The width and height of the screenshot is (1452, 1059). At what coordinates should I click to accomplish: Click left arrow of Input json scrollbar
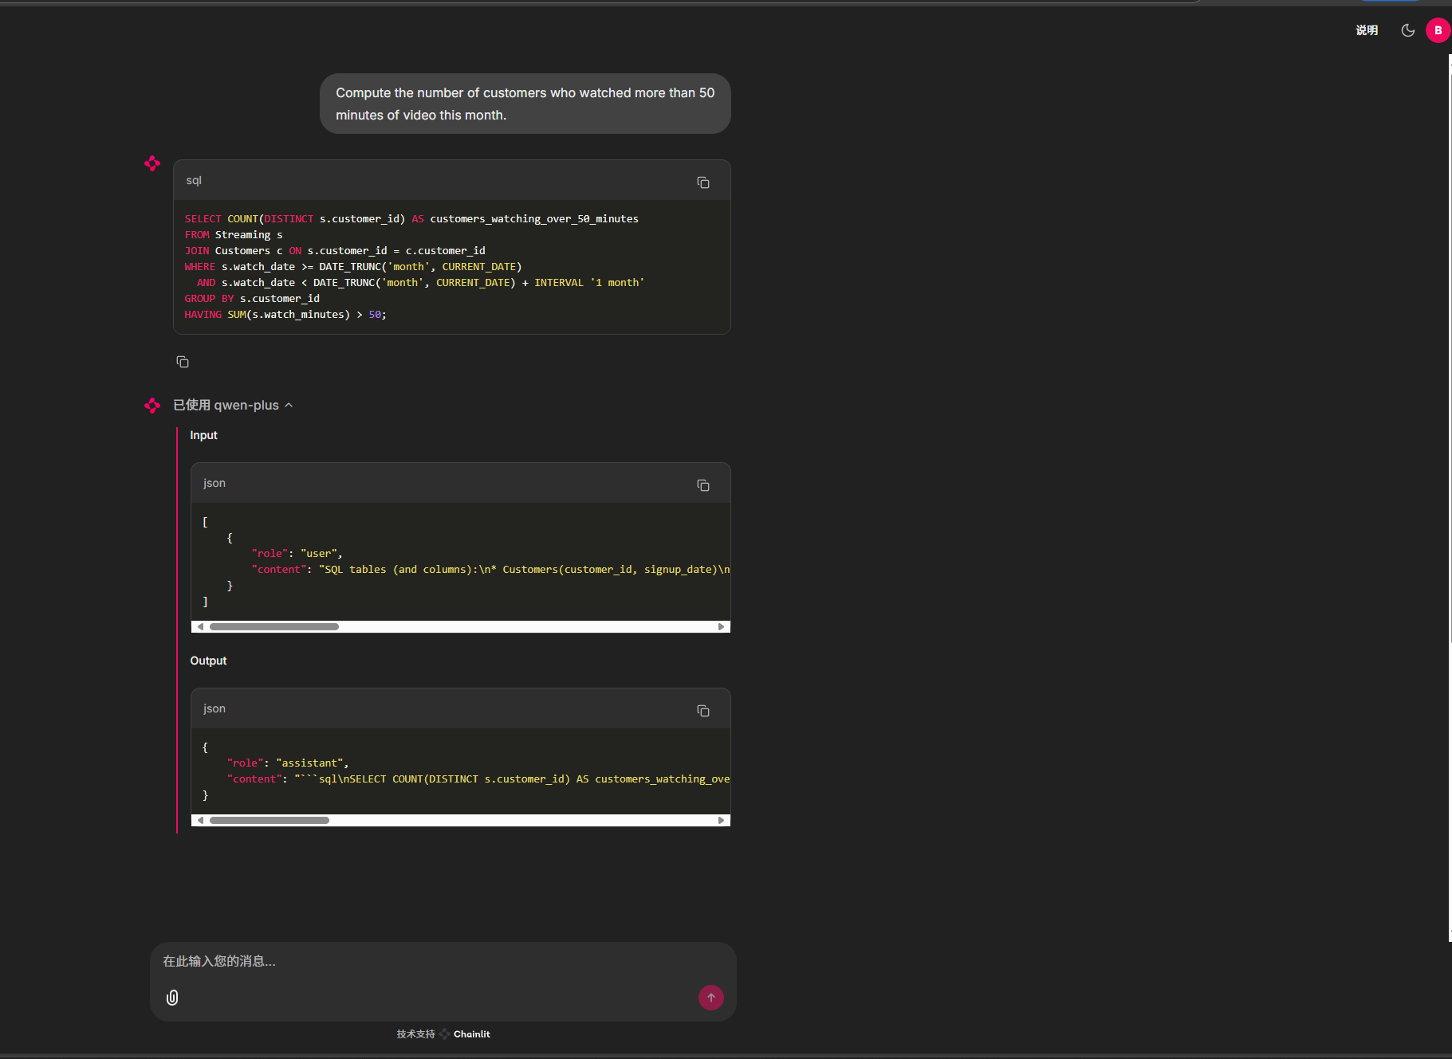tap(200, 627)
